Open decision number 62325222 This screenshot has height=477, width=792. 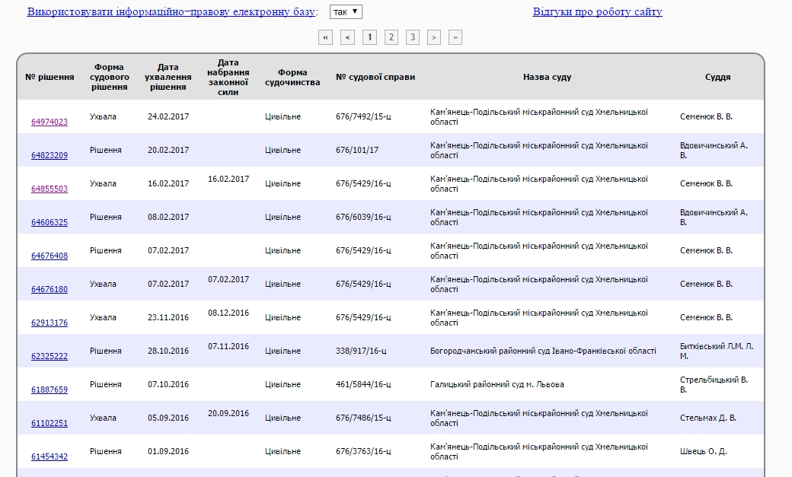49,356
